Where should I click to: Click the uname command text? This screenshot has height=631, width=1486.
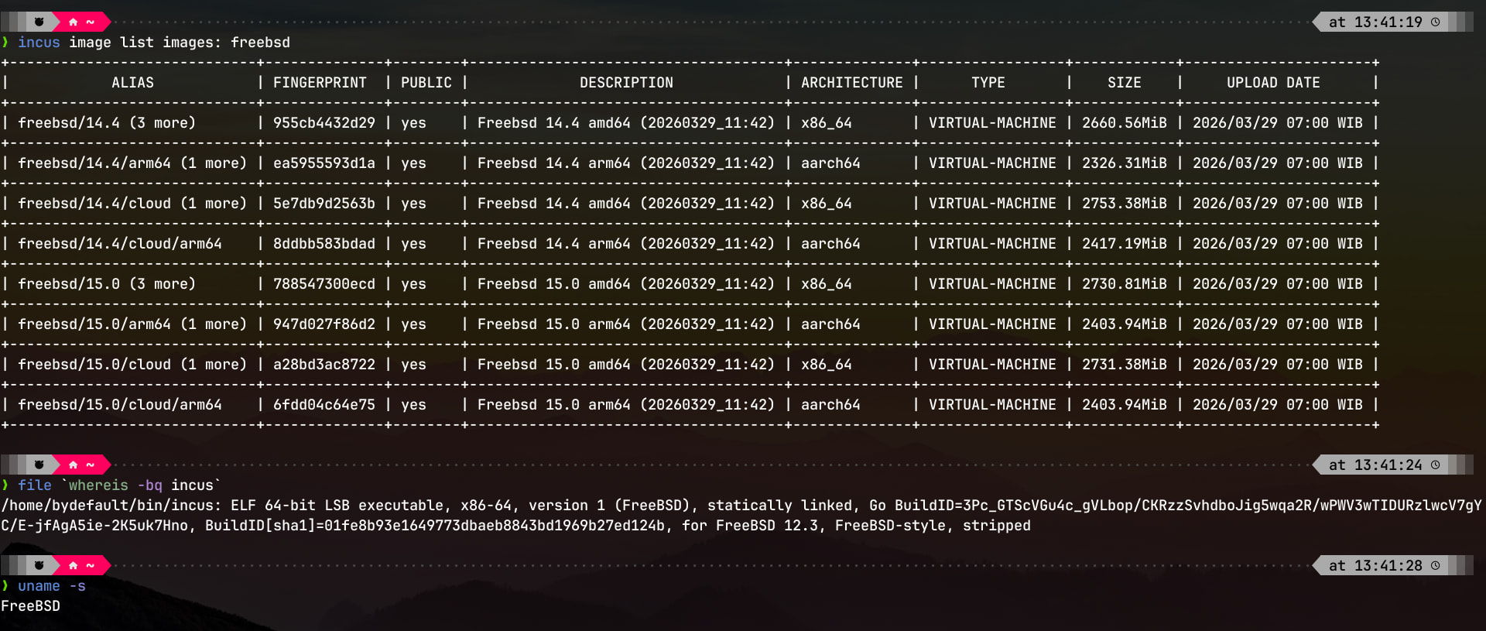[x=39, y=586]
